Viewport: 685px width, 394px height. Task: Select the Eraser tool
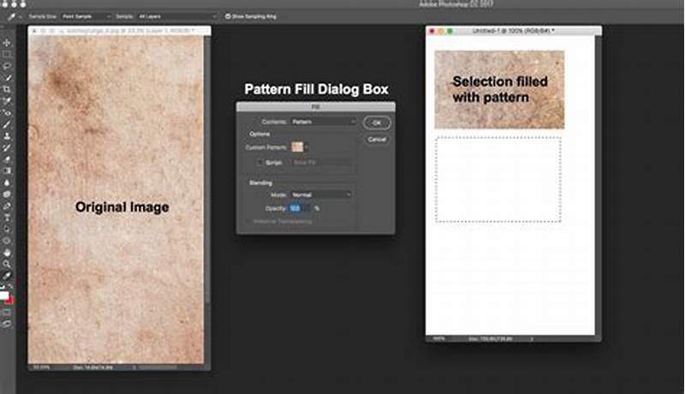7,159
